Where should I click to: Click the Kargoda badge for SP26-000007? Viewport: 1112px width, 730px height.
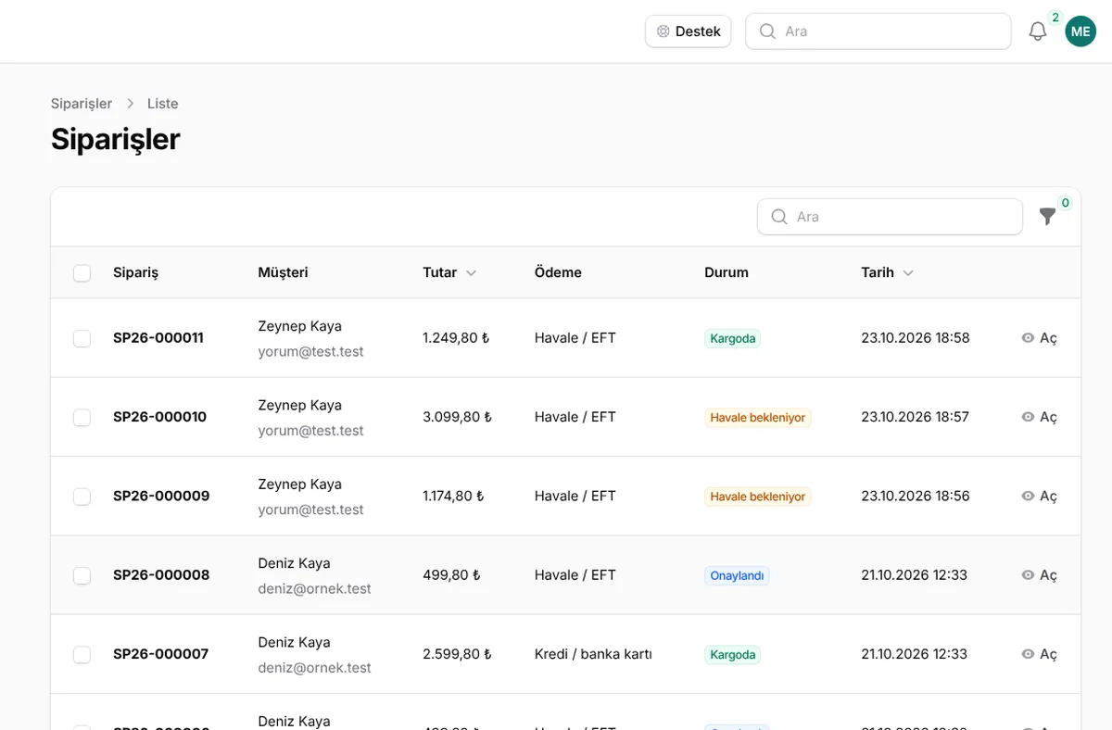pyautogui.click(x=732, y=655)
